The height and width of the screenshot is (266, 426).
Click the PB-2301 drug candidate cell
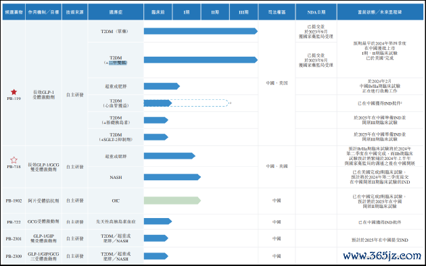(14, 239)
